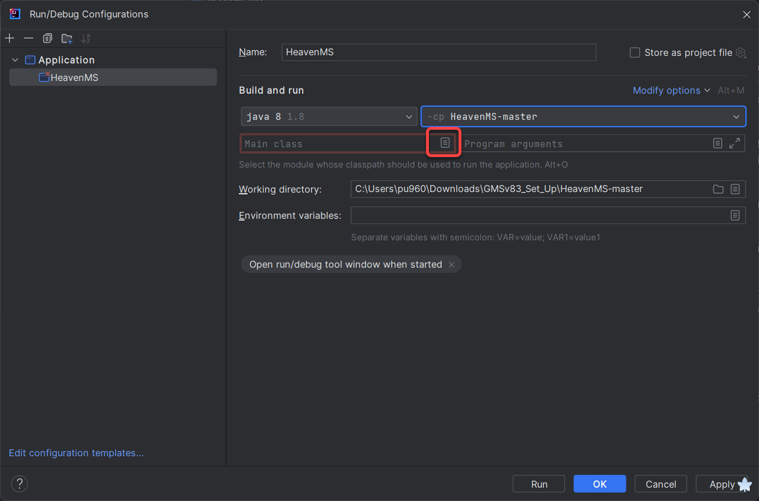Viewport: 759px width, 501px height.
Task: Edit environment variables list icon
Action: tap(735, 215)
